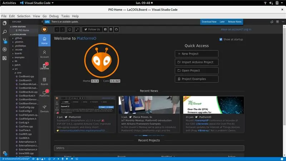The width and height of the screenshot is (286, 161).
Task: Click Later on the update notification
Action: 222,22
